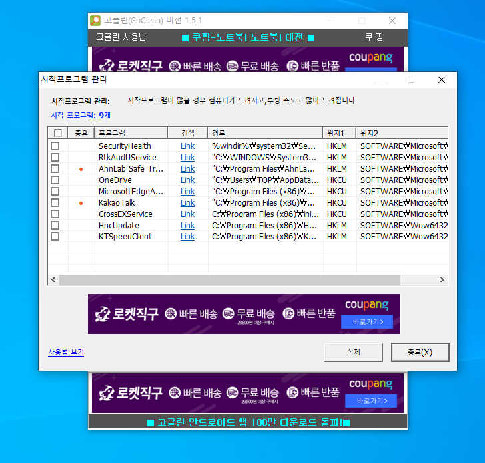The image size is (485, 463).
Task: Open search Link for AhnLab Safe Tr...
Action: pos(187,169)
